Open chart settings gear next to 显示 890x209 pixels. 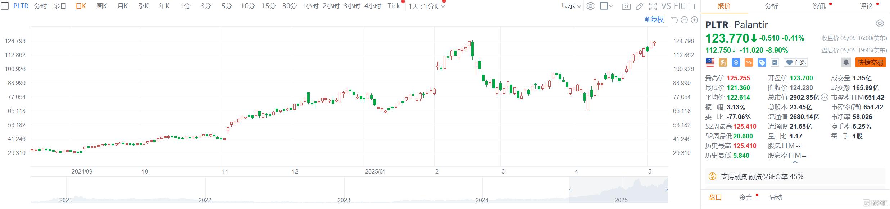coord(590,6)
